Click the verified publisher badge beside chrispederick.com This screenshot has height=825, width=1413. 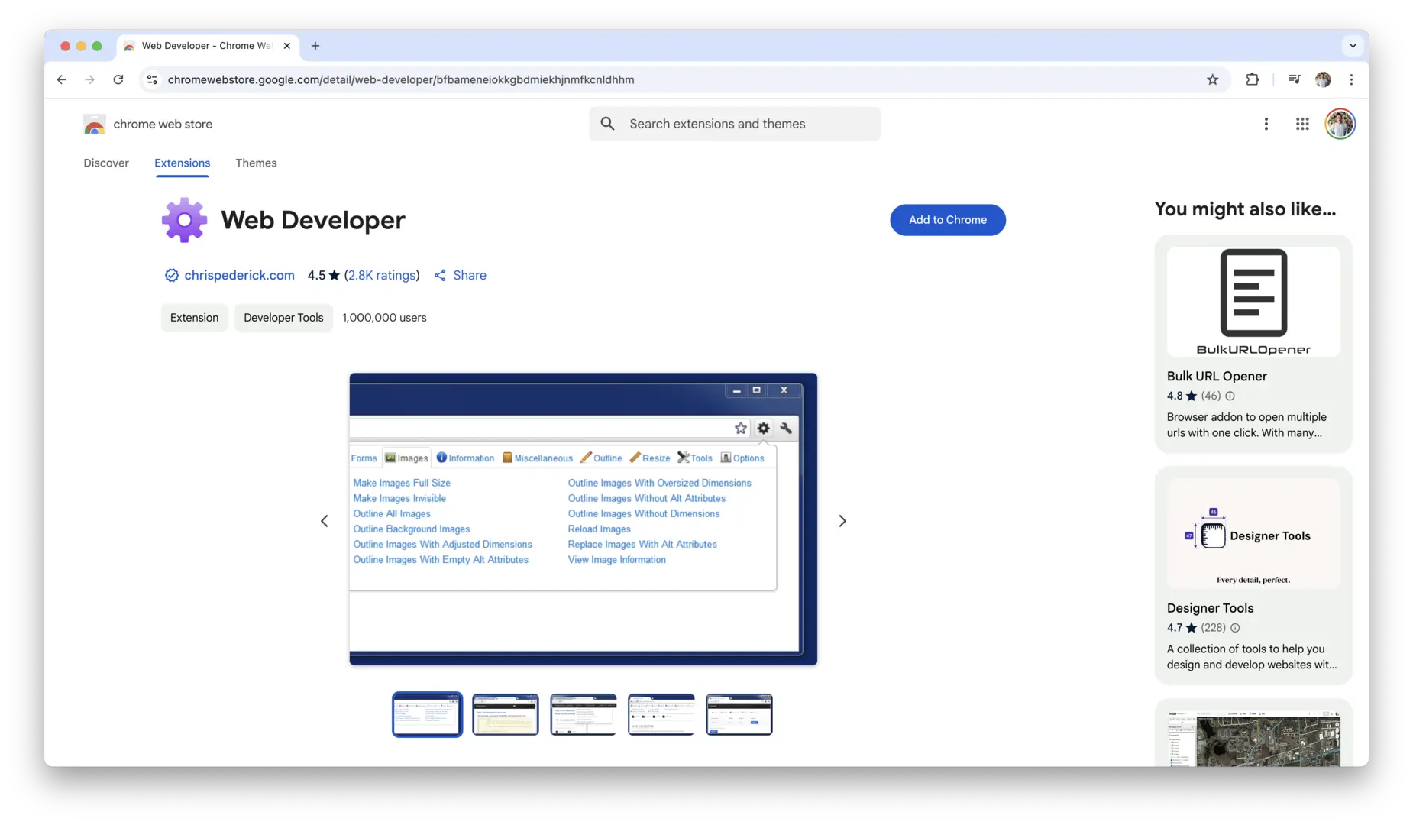click(x=171, y=275)
